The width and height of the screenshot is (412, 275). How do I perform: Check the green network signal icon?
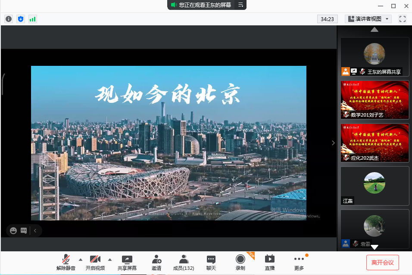click(33, 19)
